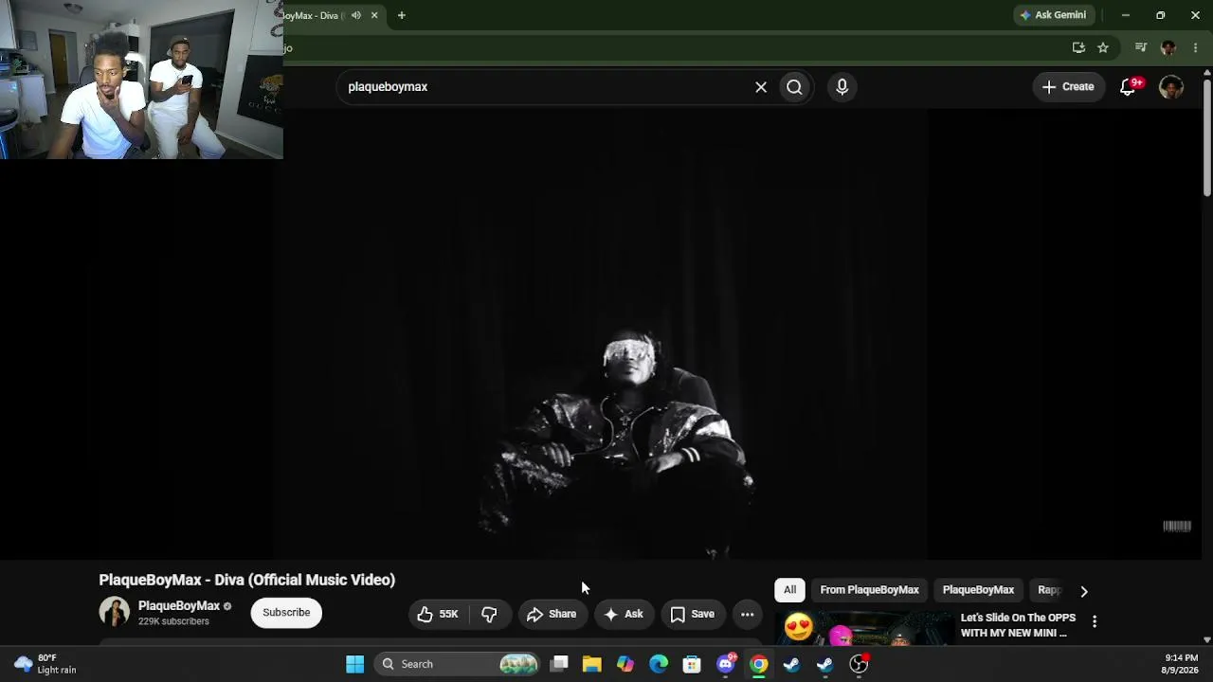1213x682 pixels.
Task: Open the clock showing 9:14 PM
Action: click(1181, 664)
